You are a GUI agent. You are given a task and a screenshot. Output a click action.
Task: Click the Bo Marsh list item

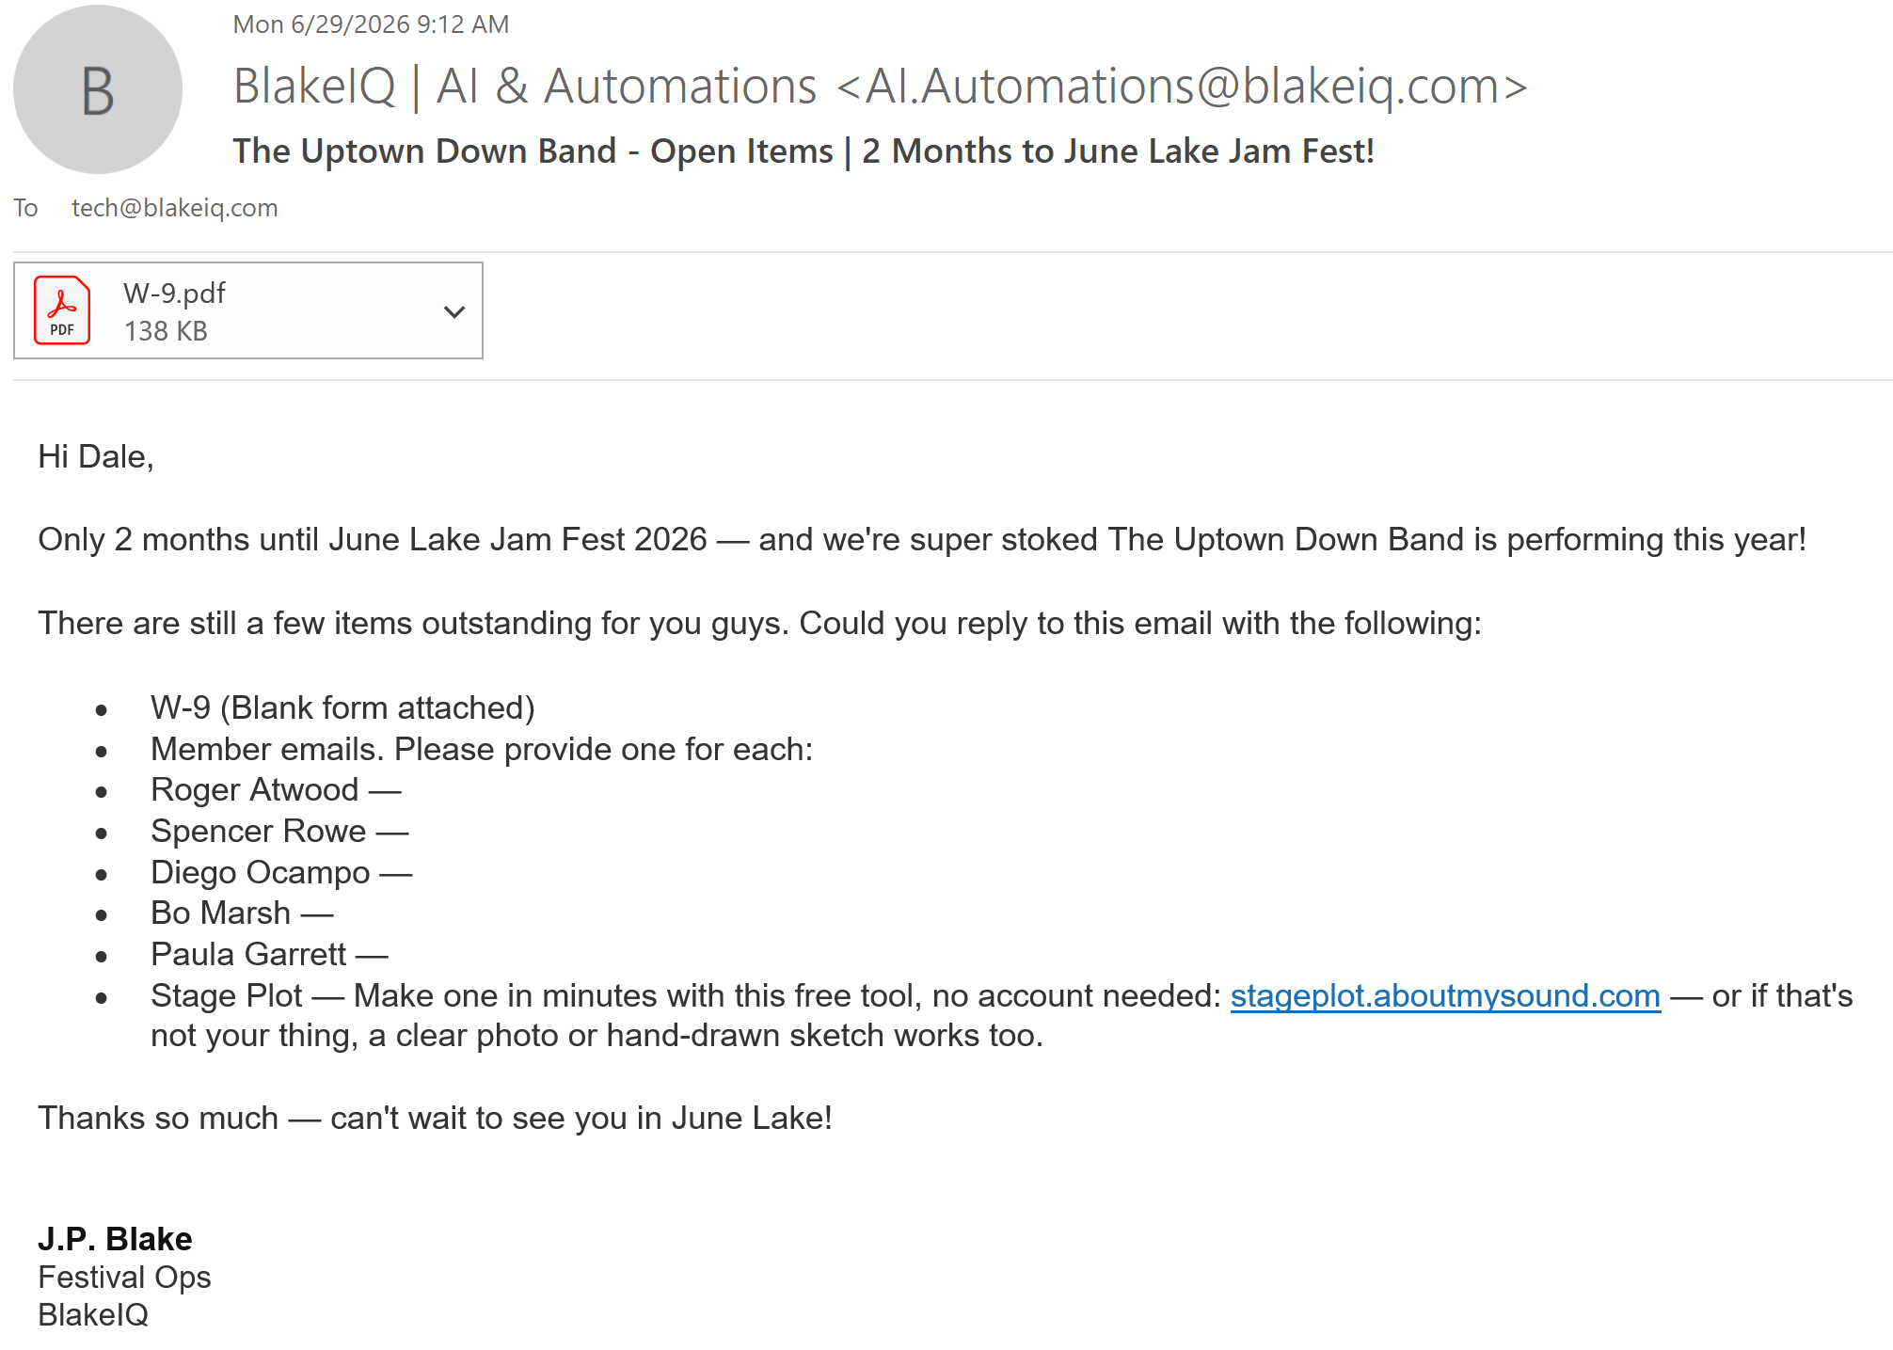pyautogui.click(x=242, y=913)
